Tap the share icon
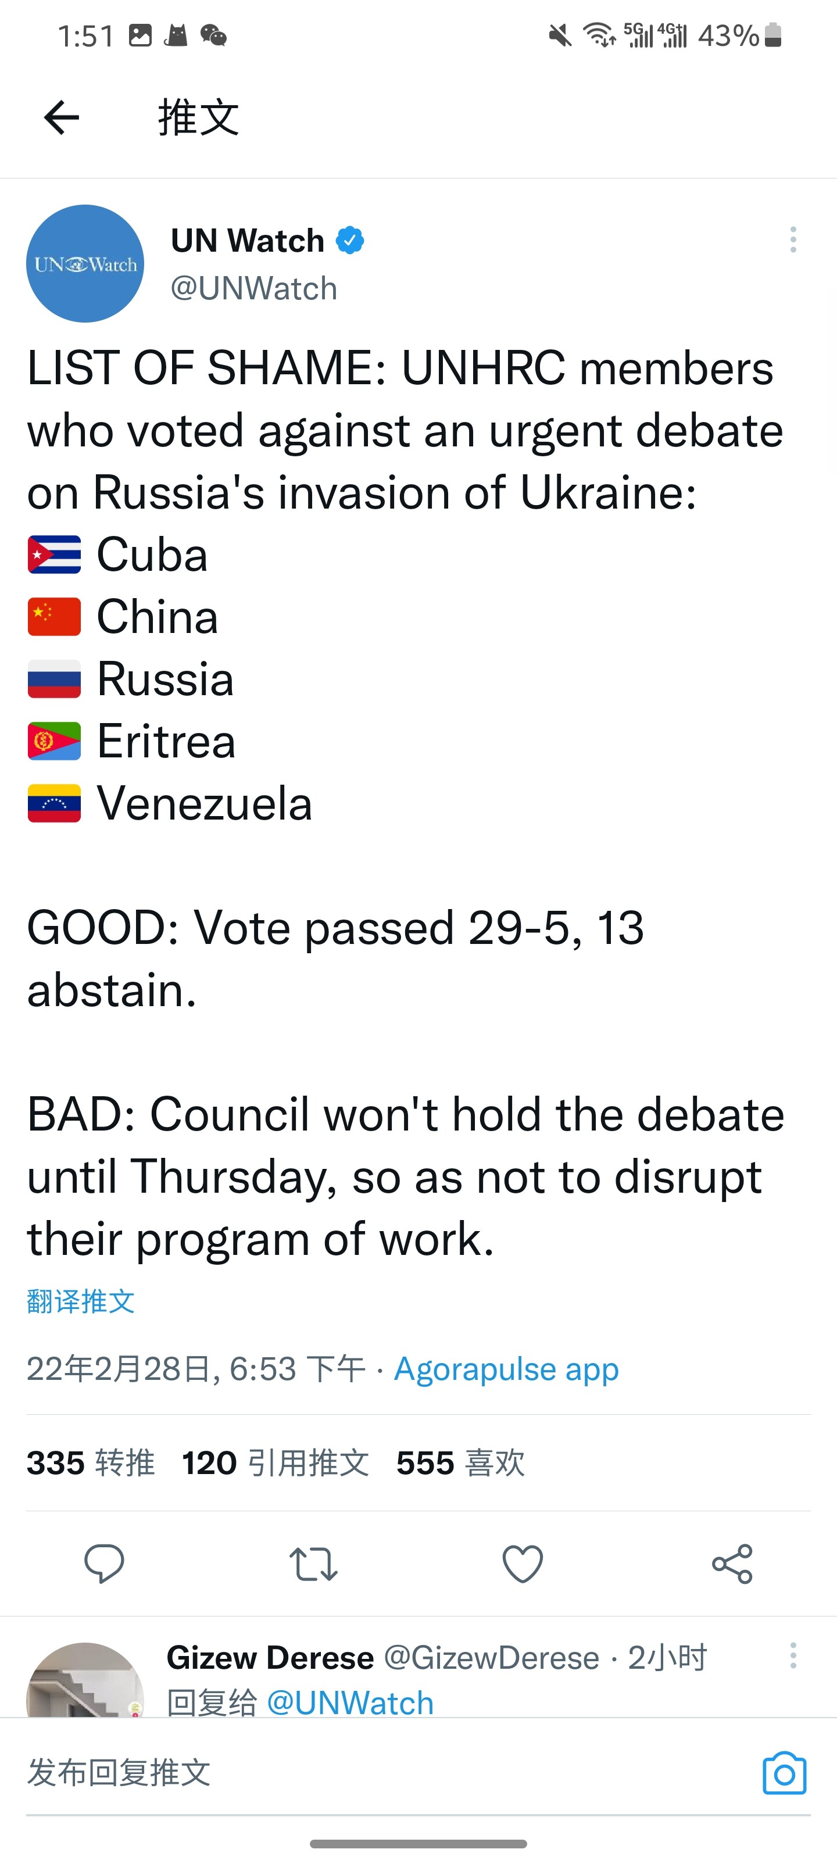Viewport: 837px width, 1860px height. pyautogui.click(x=732, y=1563)
